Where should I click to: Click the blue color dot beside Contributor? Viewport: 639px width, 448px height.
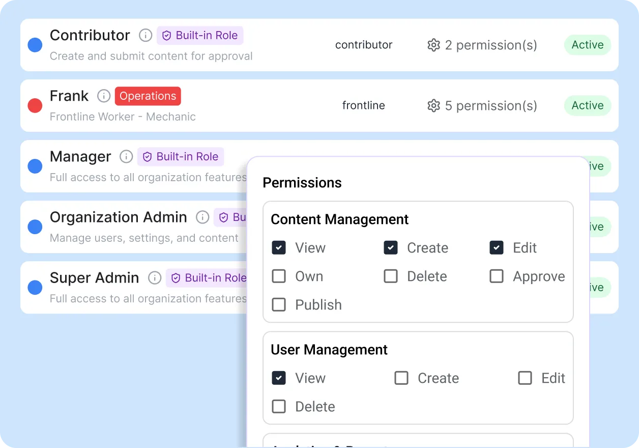click(35, 45)
